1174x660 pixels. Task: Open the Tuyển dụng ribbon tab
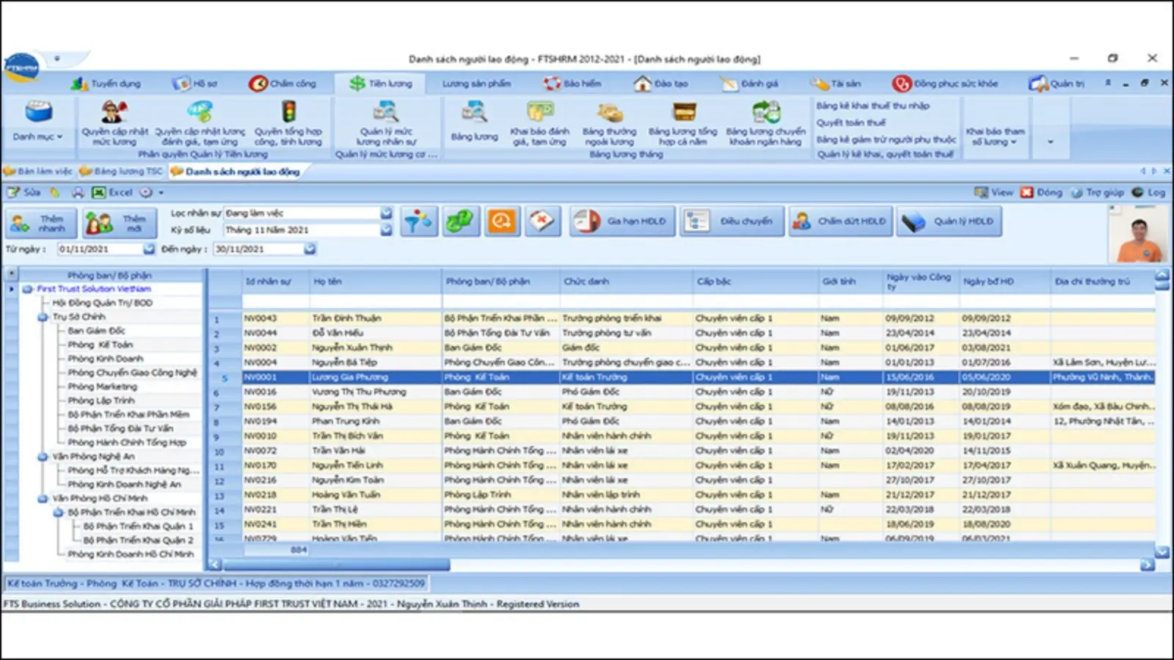pos(106,84)
